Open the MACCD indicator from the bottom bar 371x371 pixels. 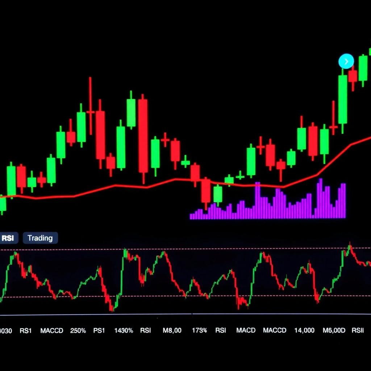pyautogui.click(x=51, y=330)
